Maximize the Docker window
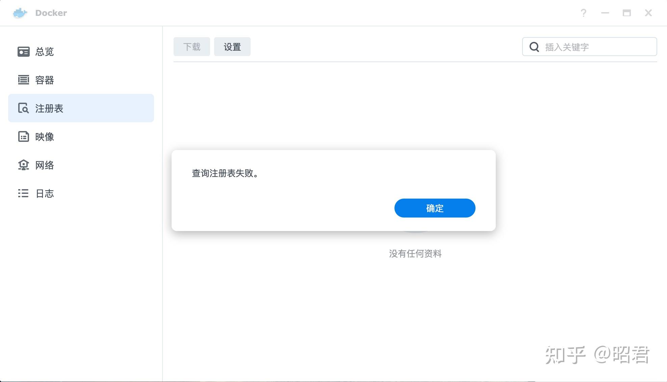Viewport: 667px width, 382px height. pos(626,13)
